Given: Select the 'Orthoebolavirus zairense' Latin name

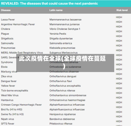Looking at the screenshot, I should point(64,62).
